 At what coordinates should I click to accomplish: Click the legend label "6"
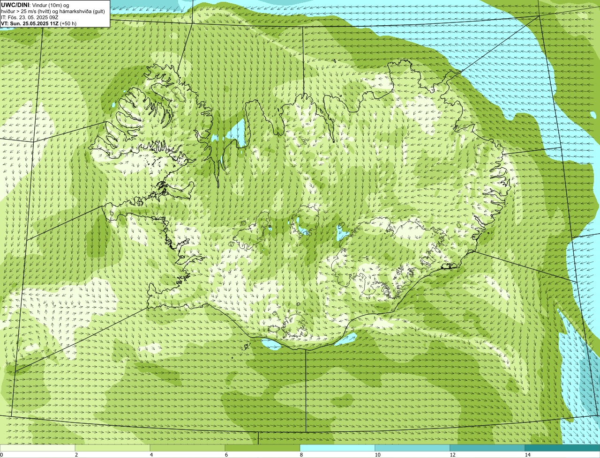[226, 455]
